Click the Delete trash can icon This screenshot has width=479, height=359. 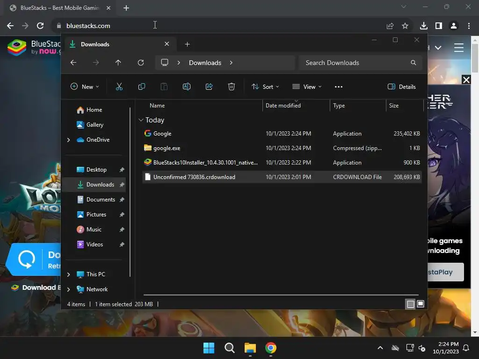coord(232,86)
